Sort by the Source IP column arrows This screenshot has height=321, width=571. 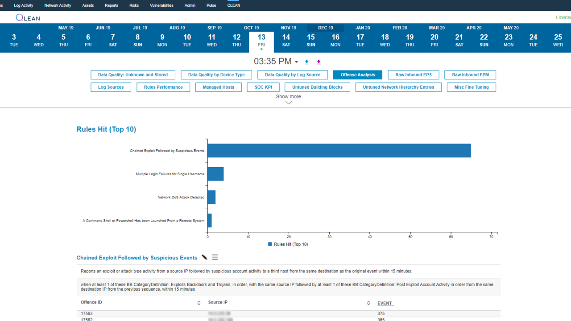368,303
